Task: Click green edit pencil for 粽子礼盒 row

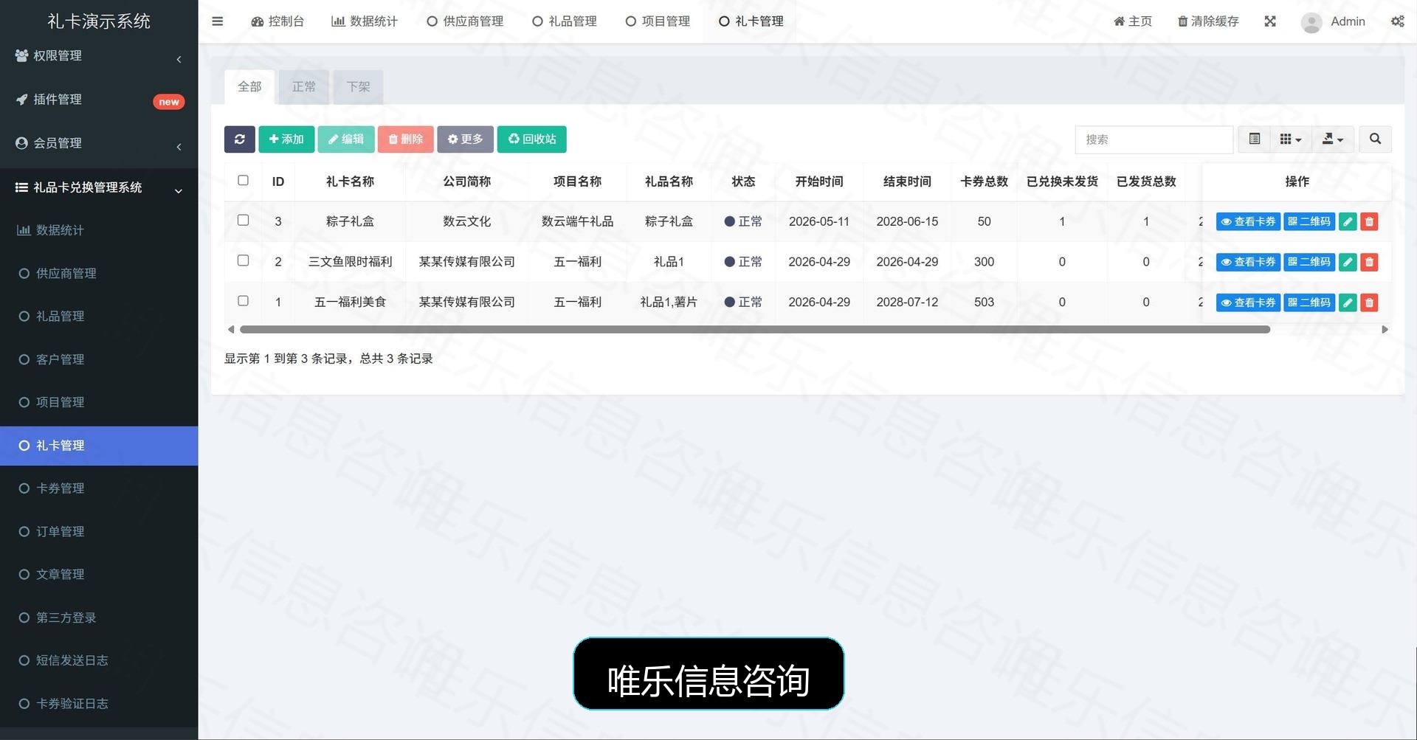Action: [1348, 221]
